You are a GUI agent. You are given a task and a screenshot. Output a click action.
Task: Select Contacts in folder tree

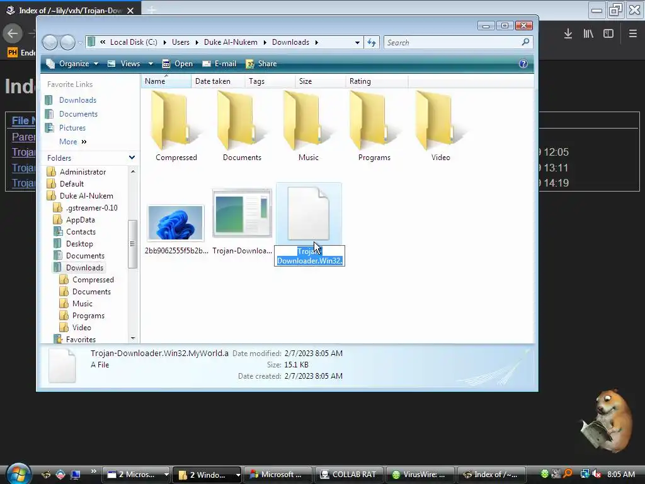pyautogui.click(x=81, y=232)
